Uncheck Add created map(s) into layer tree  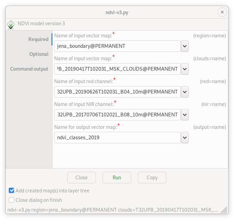pyautogui.click(x=11, y=190)
